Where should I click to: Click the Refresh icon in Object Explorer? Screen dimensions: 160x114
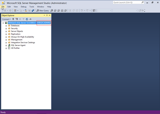click(x=27, y=19)
